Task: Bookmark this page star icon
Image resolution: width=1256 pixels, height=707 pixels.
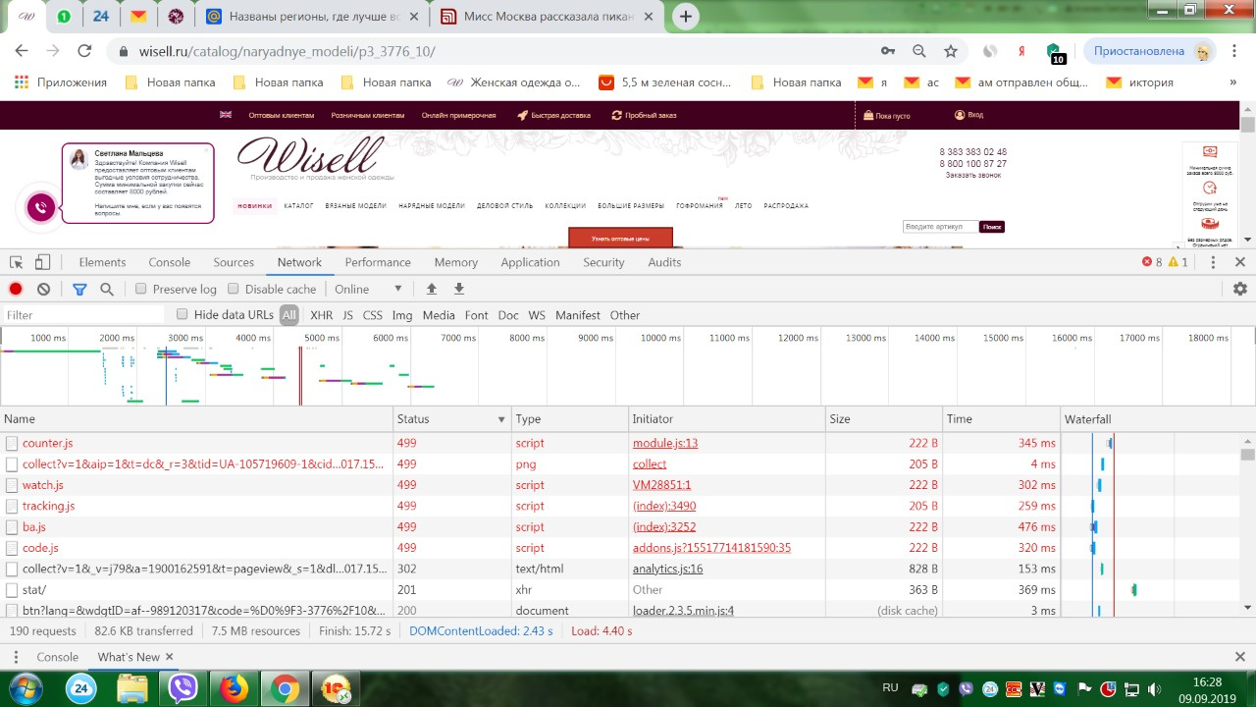Action: [950, 51]
